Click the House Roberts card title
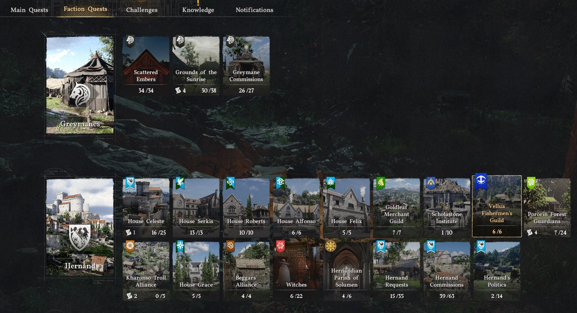This screenshot has height=313, width=577. click(x=246, y=221)
